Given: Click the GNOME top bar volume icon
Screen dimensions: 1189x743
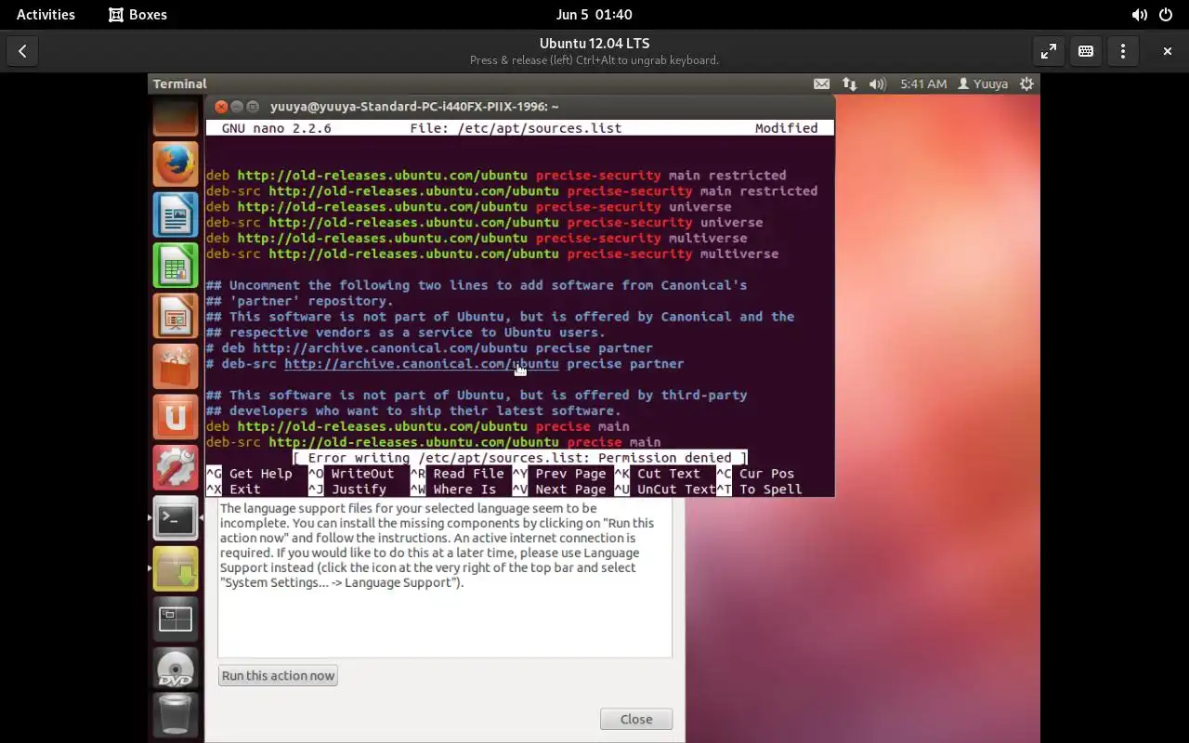Looking at the screenshot, I should click(1139, 15).
